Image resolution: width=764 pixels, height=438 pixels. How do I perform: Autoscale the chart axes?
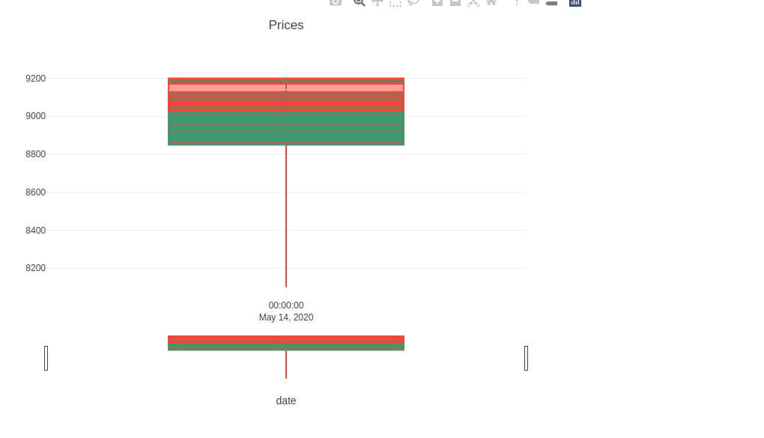(473, 3)
